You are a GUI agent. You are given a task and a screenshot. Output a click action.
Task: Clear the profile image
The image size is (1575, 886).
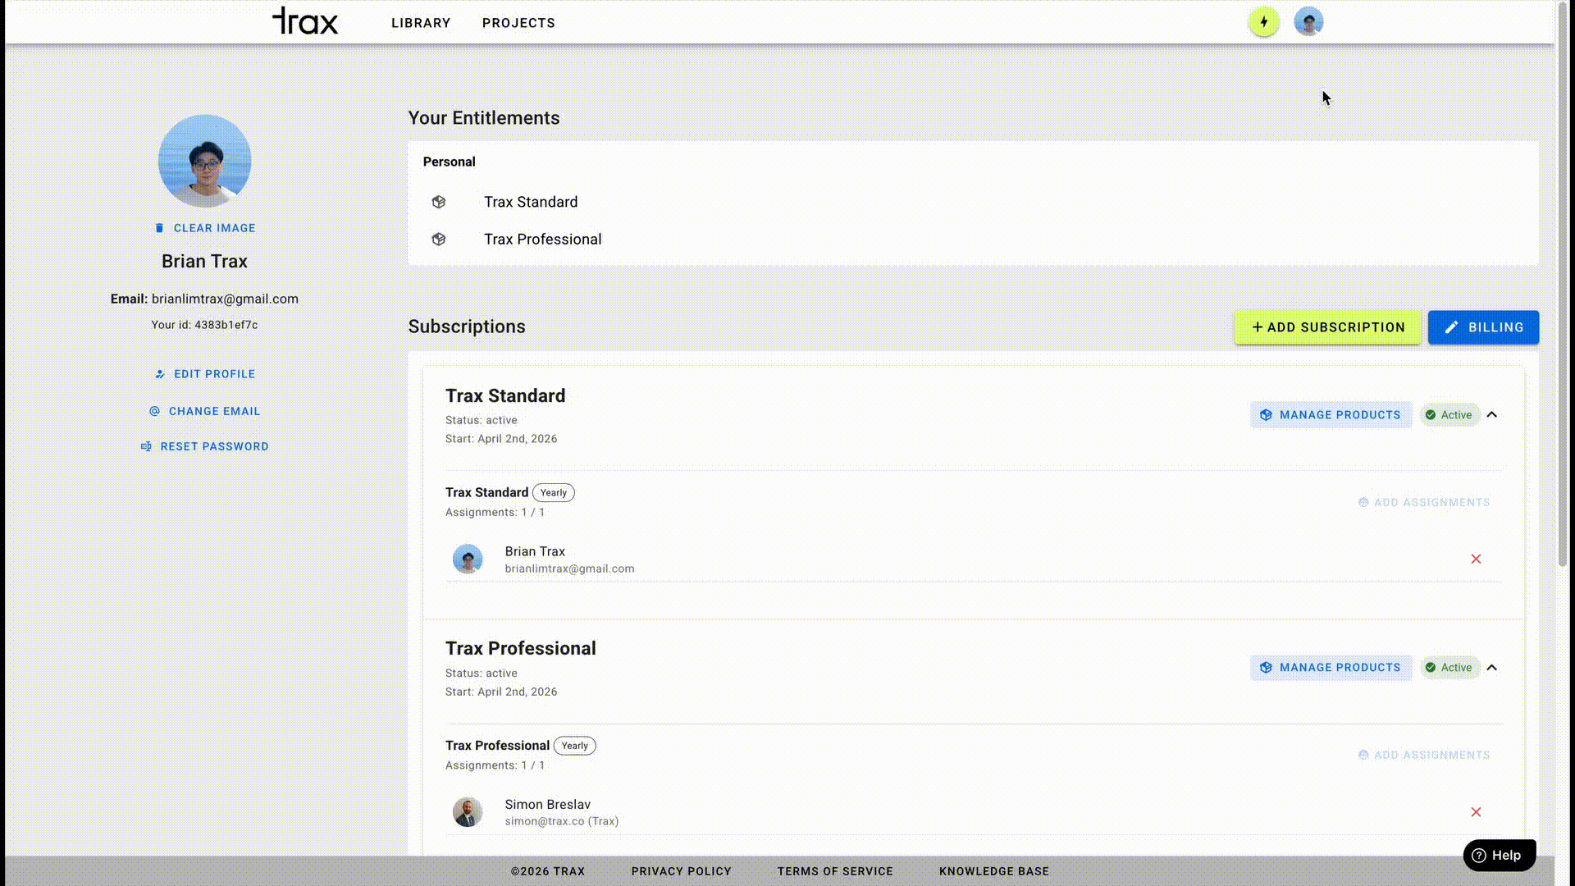point(205,228)
